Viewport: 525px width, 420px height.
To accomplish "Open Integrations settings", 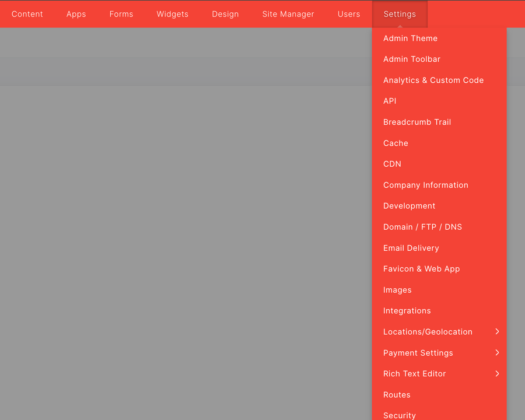I will [x=439, y=311].
